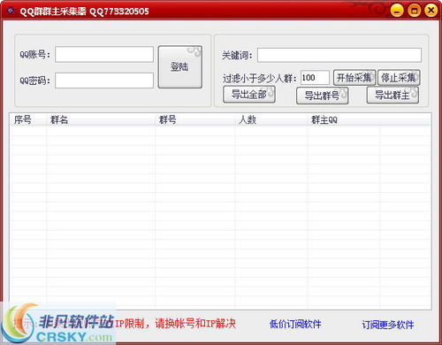Minimize the window with yellow button

point(397,11)
